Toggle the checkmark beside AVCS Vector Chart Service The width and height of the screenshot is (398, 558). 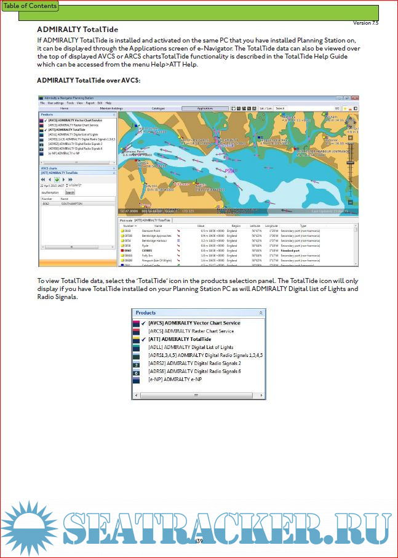143,323
